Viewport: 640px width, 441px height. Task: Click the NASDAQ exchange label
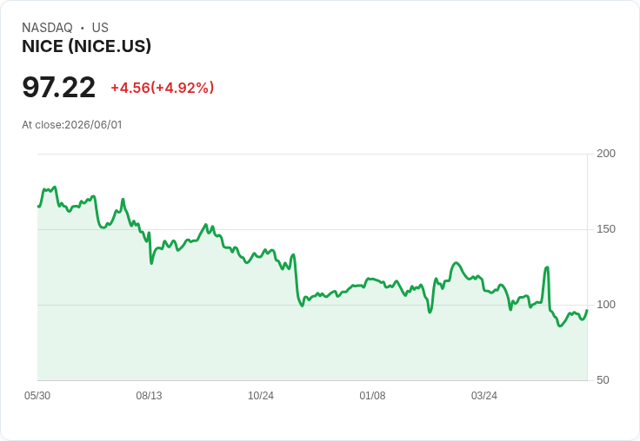pyautogui.click(x=47, y=28)
